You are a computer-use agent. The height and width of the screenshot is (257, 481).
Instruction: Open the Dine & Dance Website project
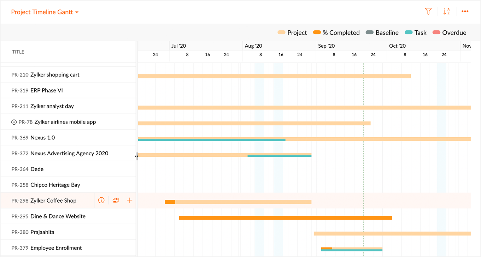pos(59,216)
